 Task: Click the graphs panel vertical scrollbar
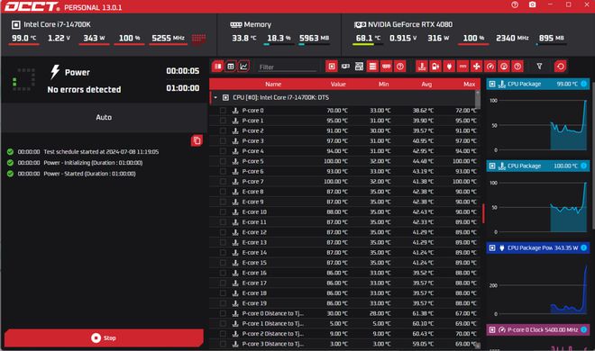593,155
